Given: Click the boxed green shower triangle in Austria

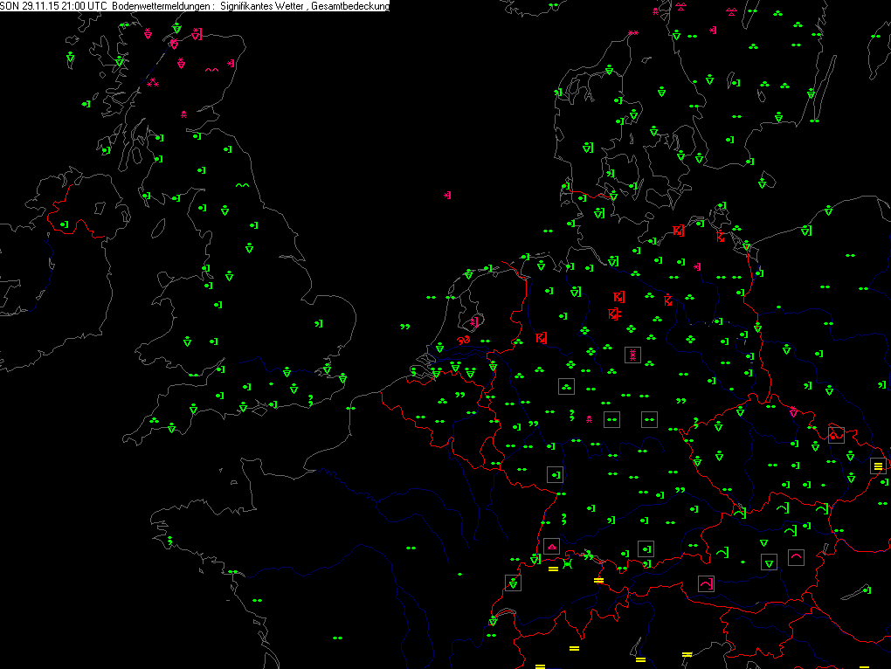Looking at the screenshot, I should 769,562.
